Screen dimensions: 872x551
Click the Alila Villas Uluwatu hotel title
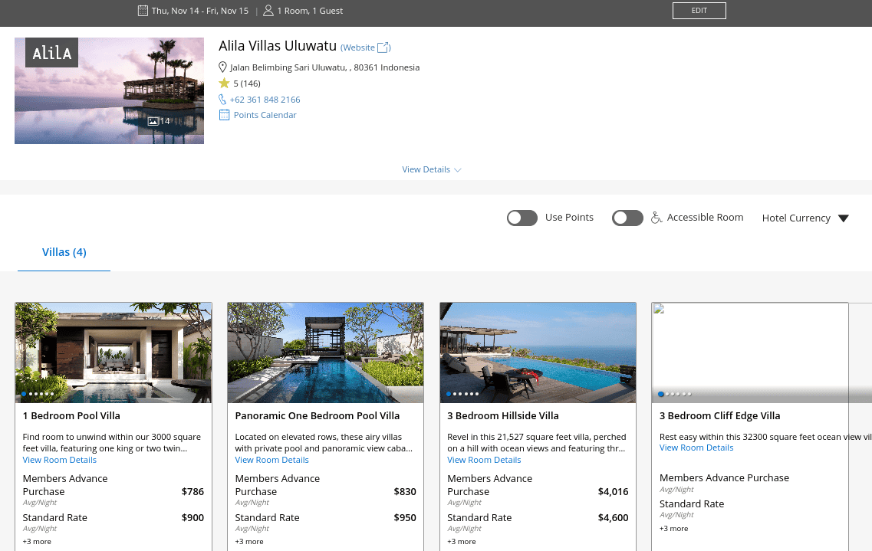pyautogui.click(x=278, y=45)
